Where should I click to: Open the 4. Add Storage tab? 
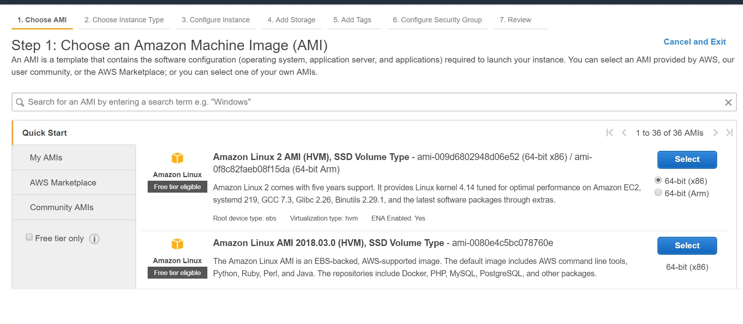291,20
